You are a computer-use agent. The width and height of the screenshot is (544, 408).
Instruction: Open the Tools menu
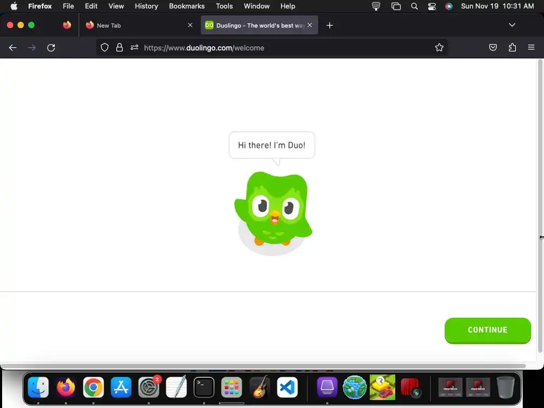click(x=224, y=6)
